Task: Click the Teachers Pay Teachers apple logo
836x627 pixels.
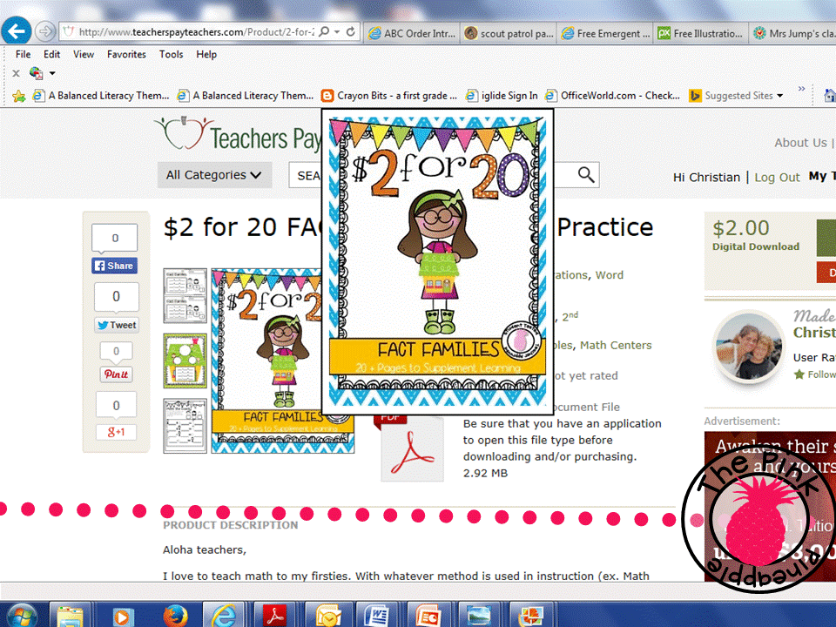Action: pyautogui.click(x=185, y=133)
